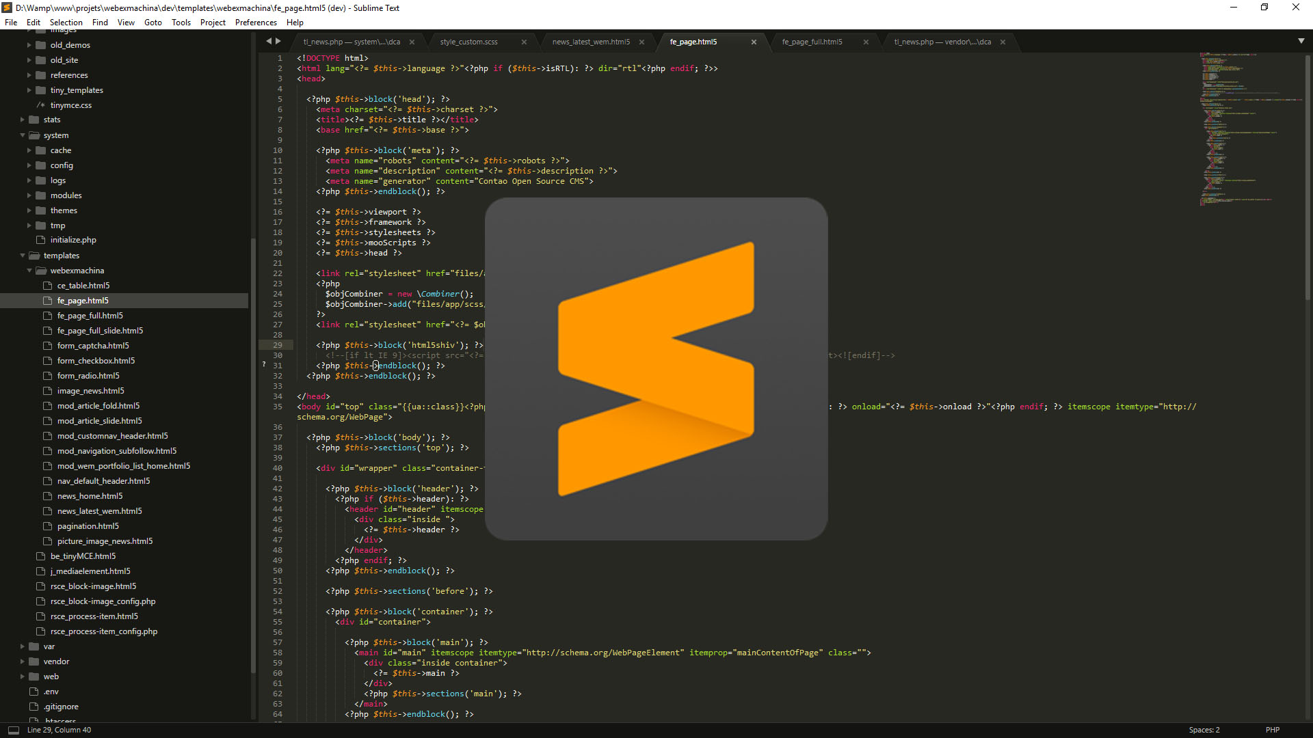
Task: Expand the tiny_templates folder
Action: [29, 90]
